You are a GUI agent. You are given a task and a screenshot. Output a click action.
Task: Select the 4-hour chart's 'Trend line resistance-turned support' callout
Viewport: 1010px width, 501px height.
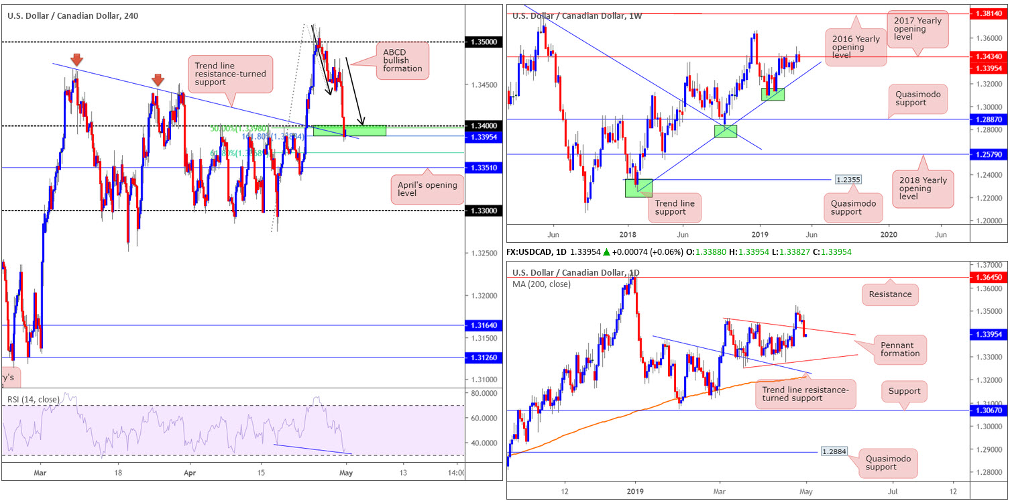[x=230, y=74]
